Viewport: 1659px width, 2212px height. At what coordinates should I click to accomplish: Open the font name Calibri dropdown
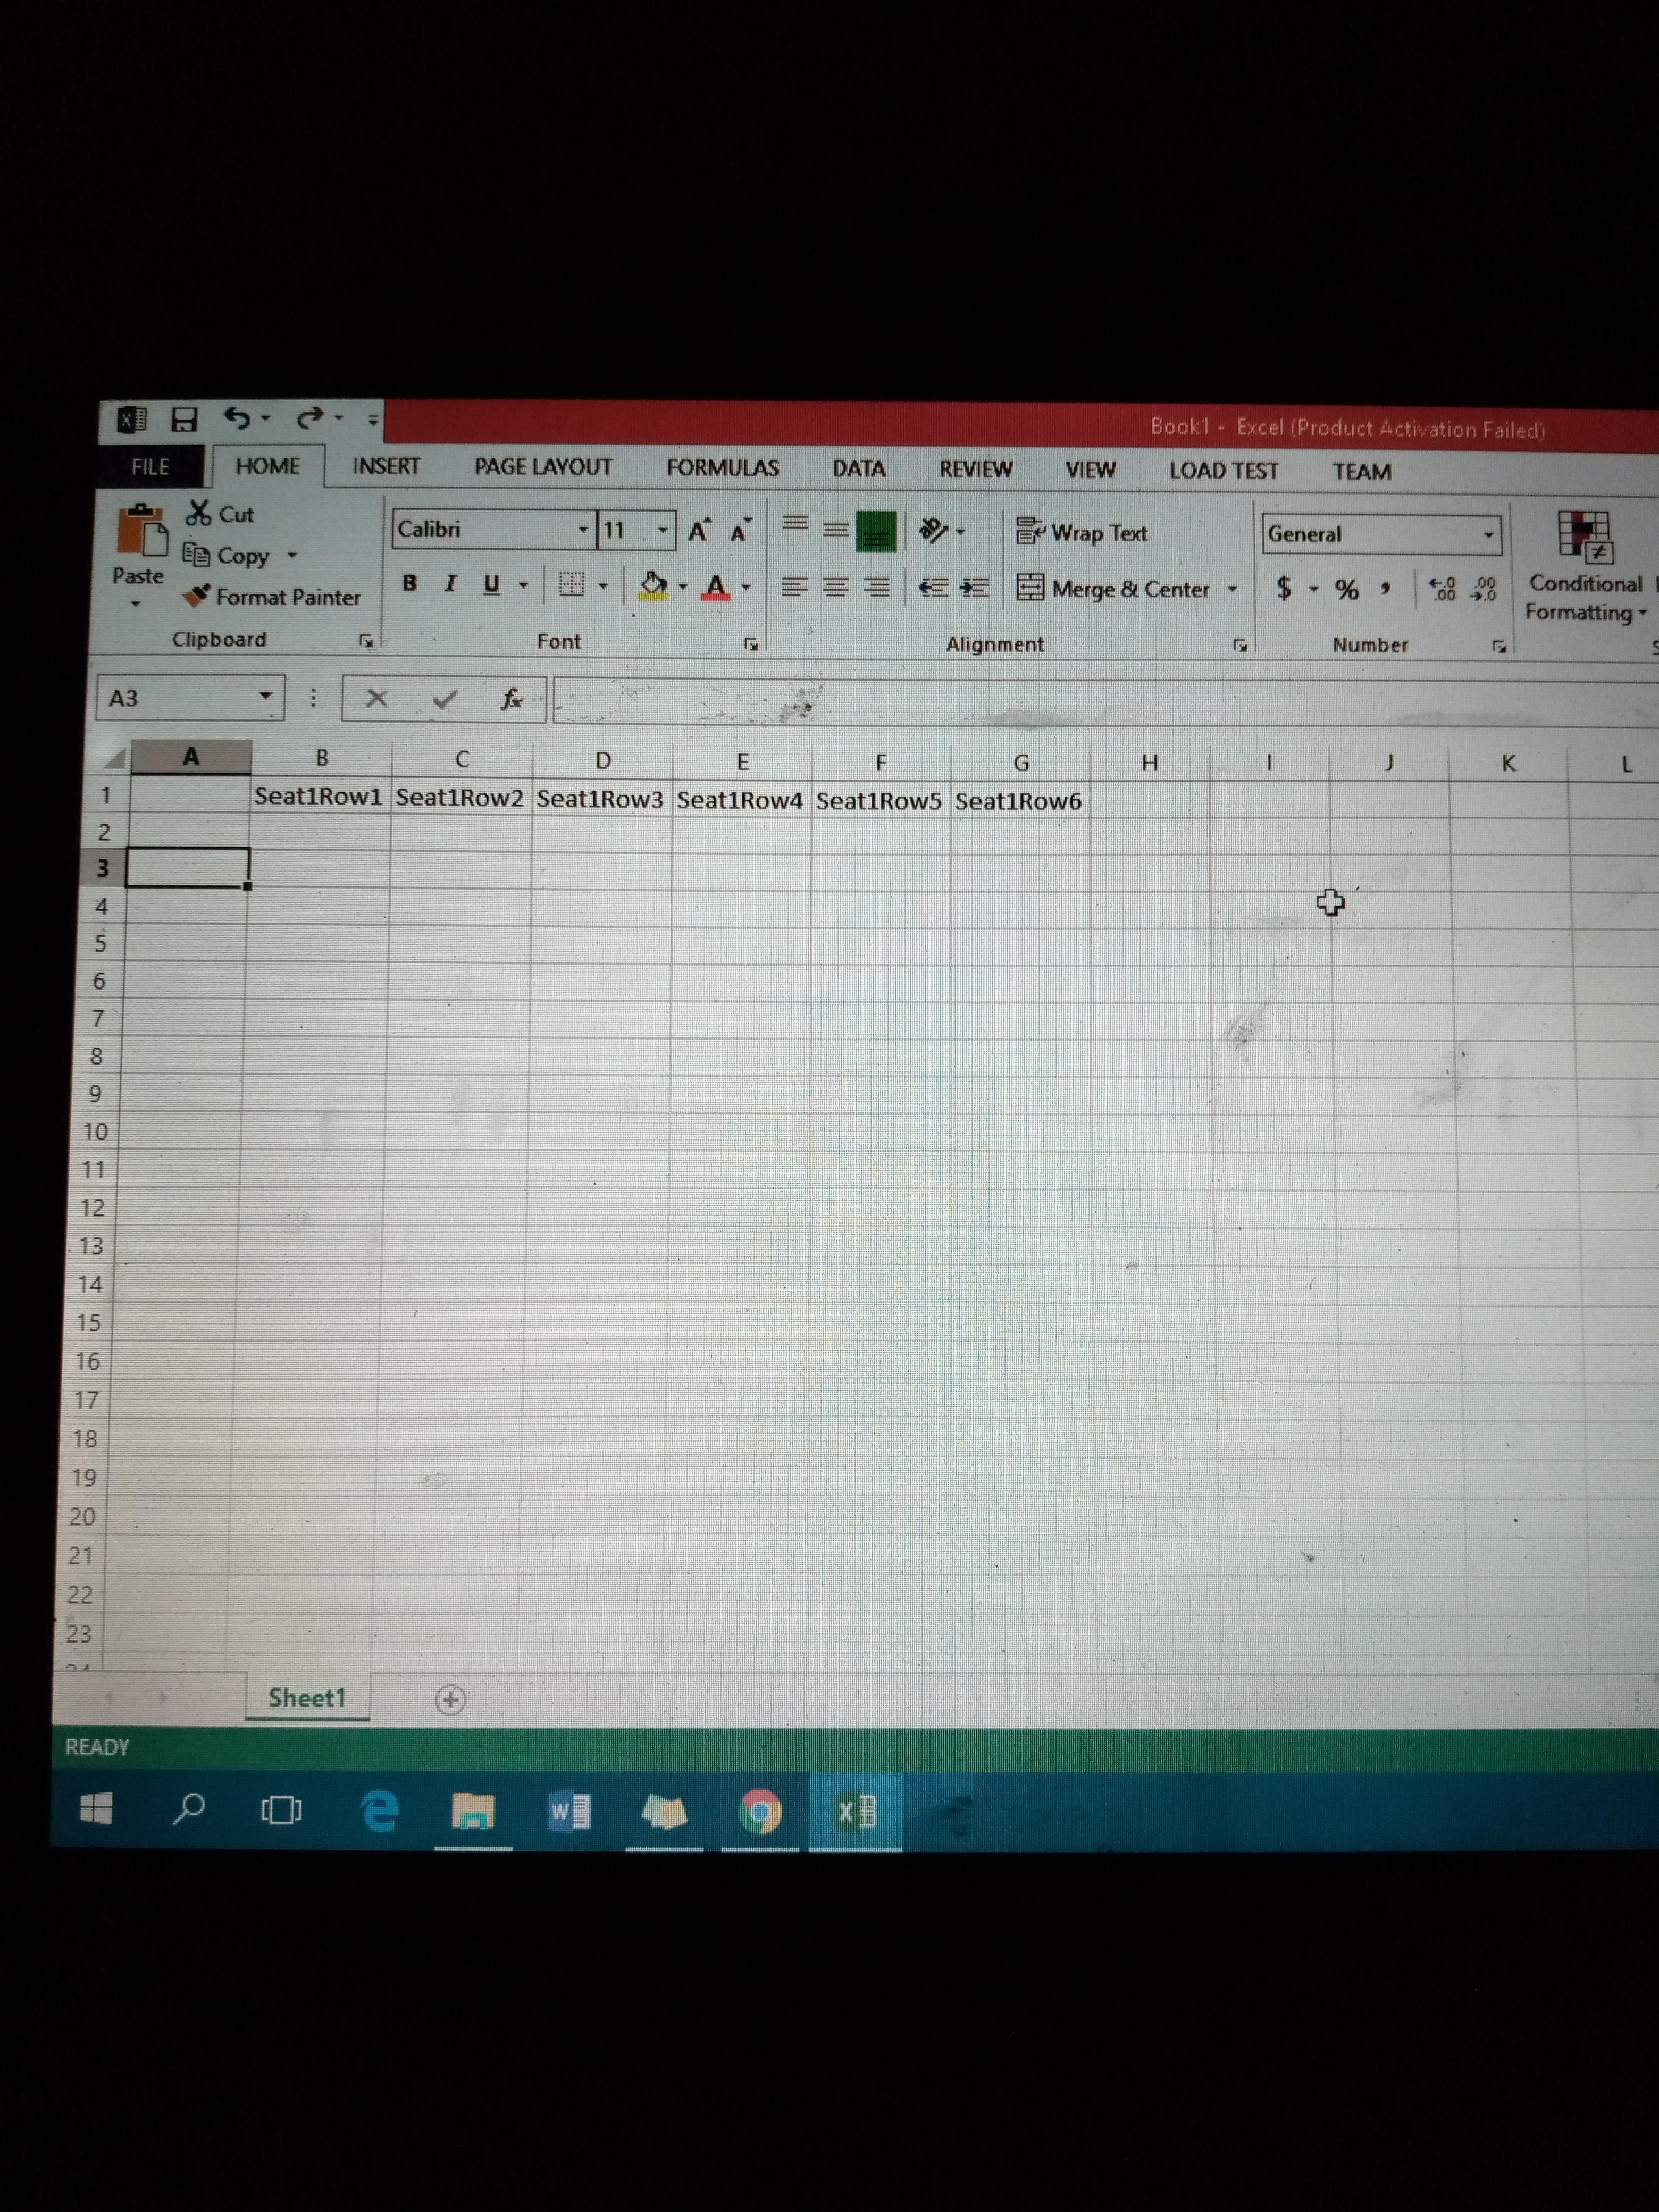pyautogui.click(x=583, y=529)
